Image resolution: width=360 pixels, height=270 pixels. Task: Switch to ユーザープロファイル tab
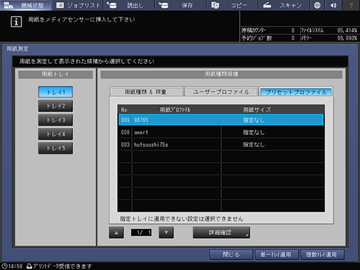coord(221,92)
